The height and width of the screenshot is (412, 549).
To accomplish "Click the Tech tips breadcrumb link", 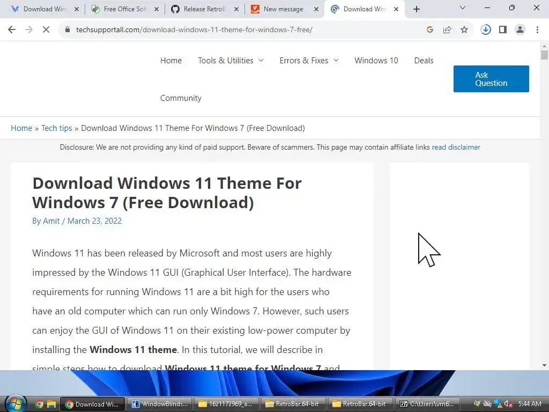I will tap(56, 128).
